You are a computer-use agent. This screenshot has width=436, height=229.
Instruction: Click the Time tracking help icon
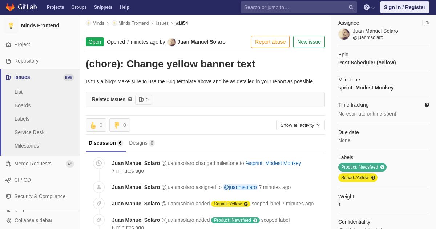(x=427, y=105)
